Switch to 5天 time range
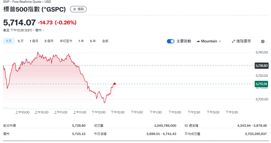Screen dimensions: 271x143 pos(21,41)
